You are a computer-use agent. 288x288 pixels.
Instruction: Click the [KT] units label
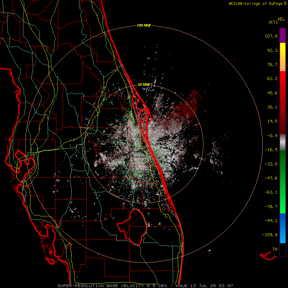click(273, 22)
